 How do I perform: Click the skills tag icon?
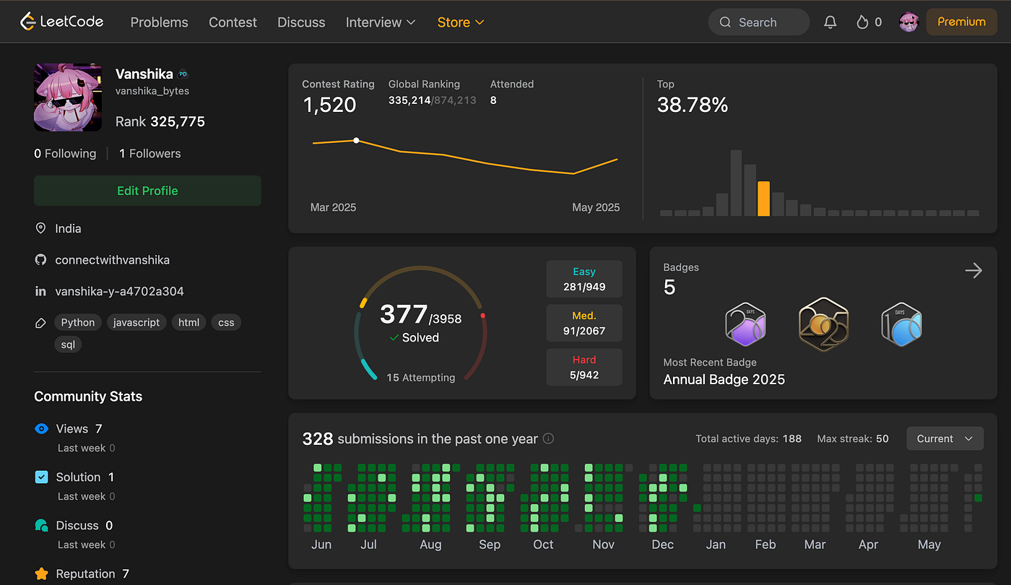[40, 323]
